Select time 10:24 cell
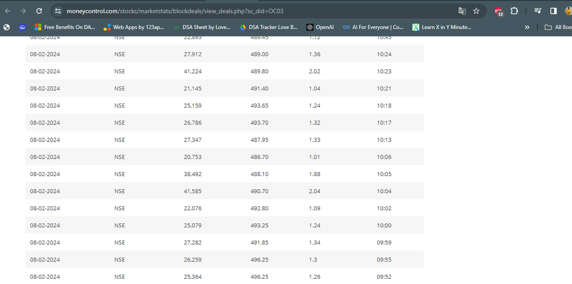 384,54
